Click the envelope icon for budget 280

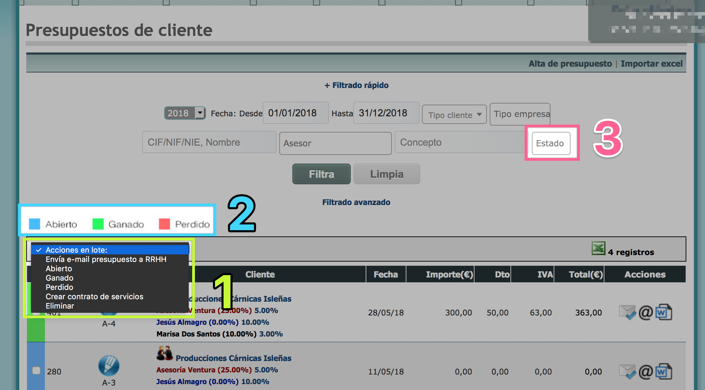click(627, 372)
